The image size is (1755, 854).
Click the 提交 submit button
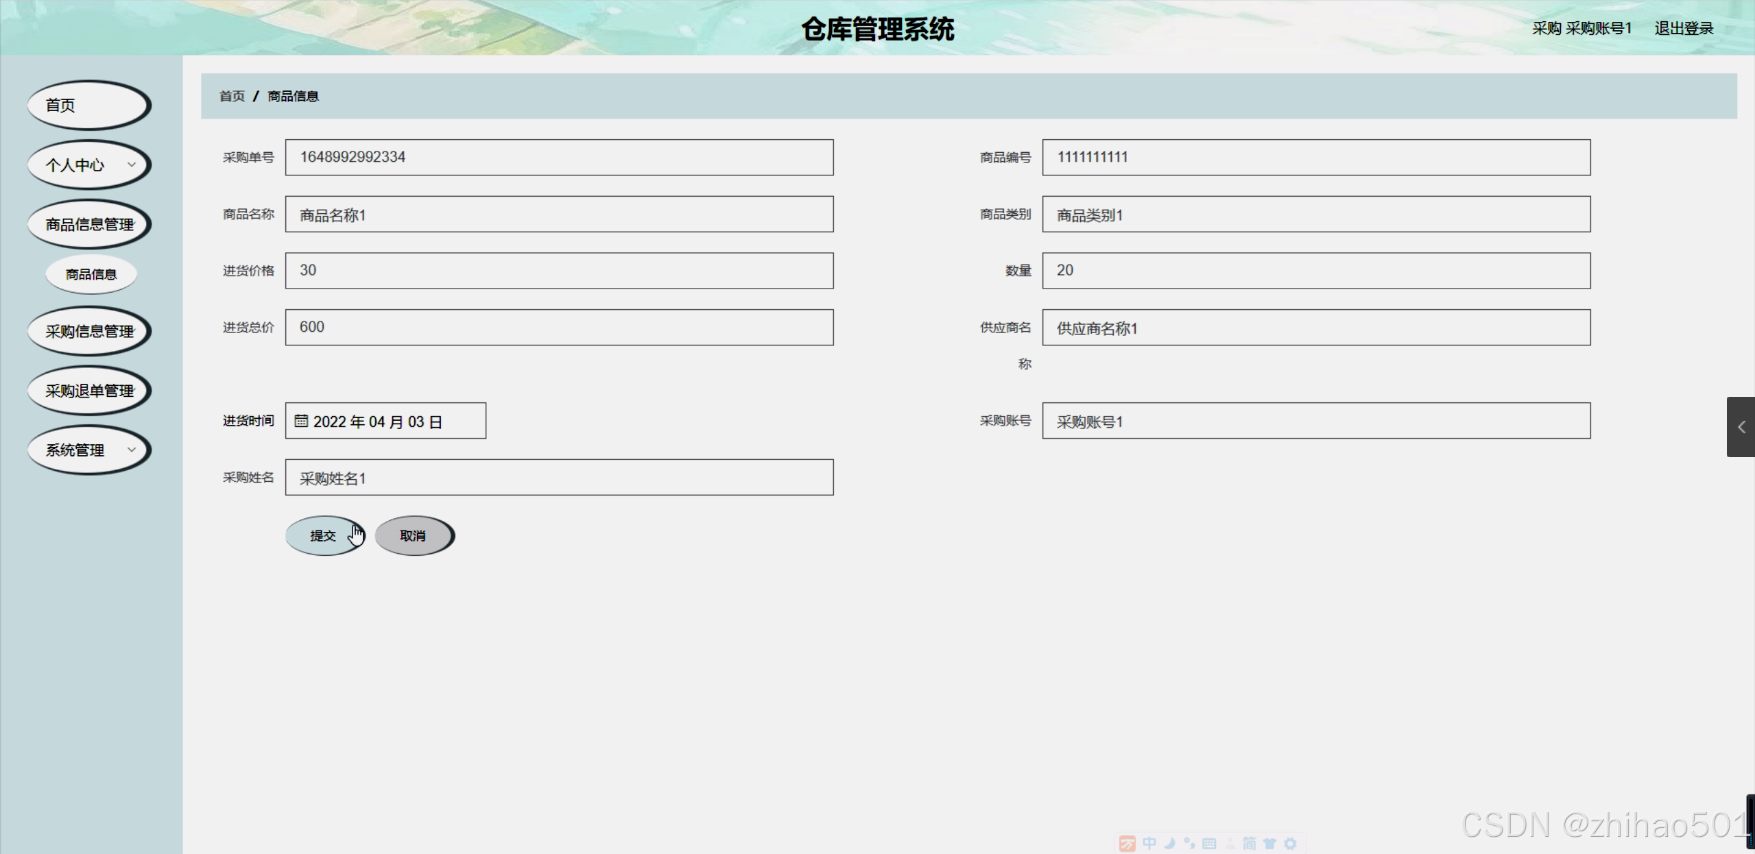tap(324, 535)
